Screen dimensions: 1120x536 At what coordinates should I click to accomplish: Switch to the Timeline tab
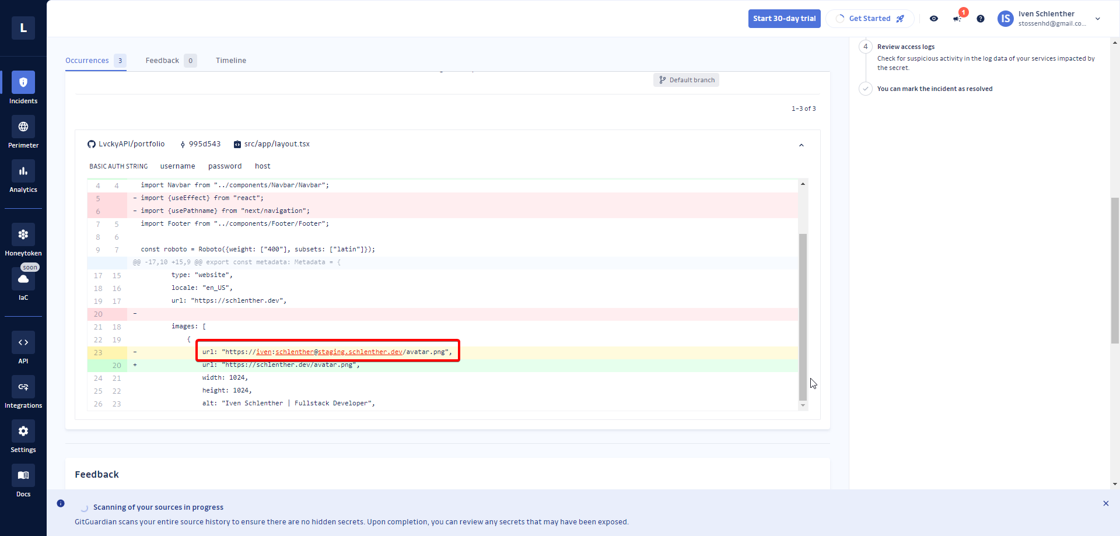(x=231, y=61)
